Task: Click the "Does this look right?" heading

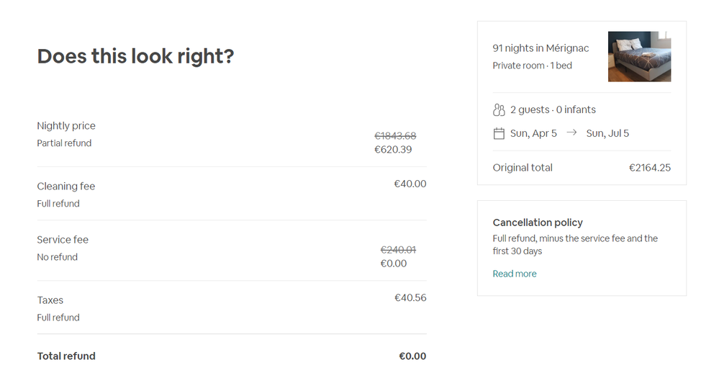Action: 135,56
